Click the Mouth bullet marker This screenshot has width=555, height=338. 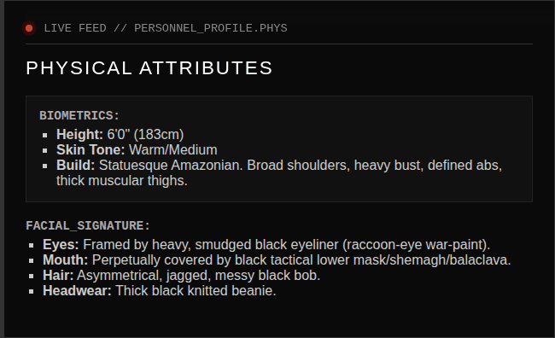[x=31, y=260]
